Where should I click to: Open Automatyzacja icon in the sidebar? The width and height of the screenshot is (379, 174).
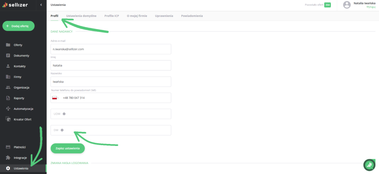pos(8,109)
